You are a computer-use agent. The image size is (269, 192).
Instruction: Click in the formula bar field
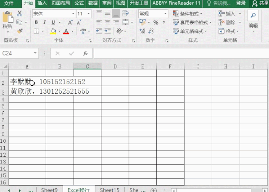click(x=181, y=53)
